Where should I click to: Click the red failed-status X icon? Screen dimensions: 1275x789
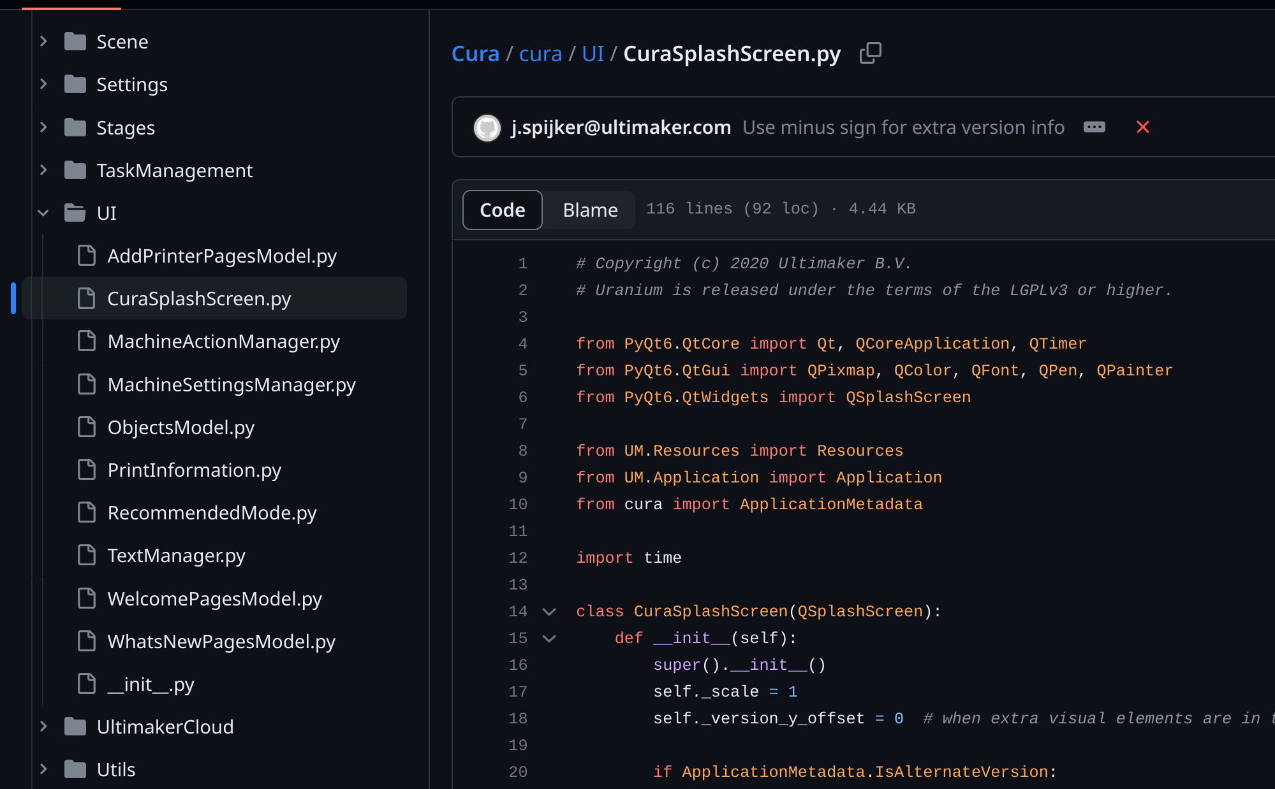(1143, 127)
